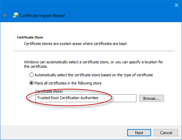Click the 'Certificate Import Wizard' title text

[x=42, y=16]
